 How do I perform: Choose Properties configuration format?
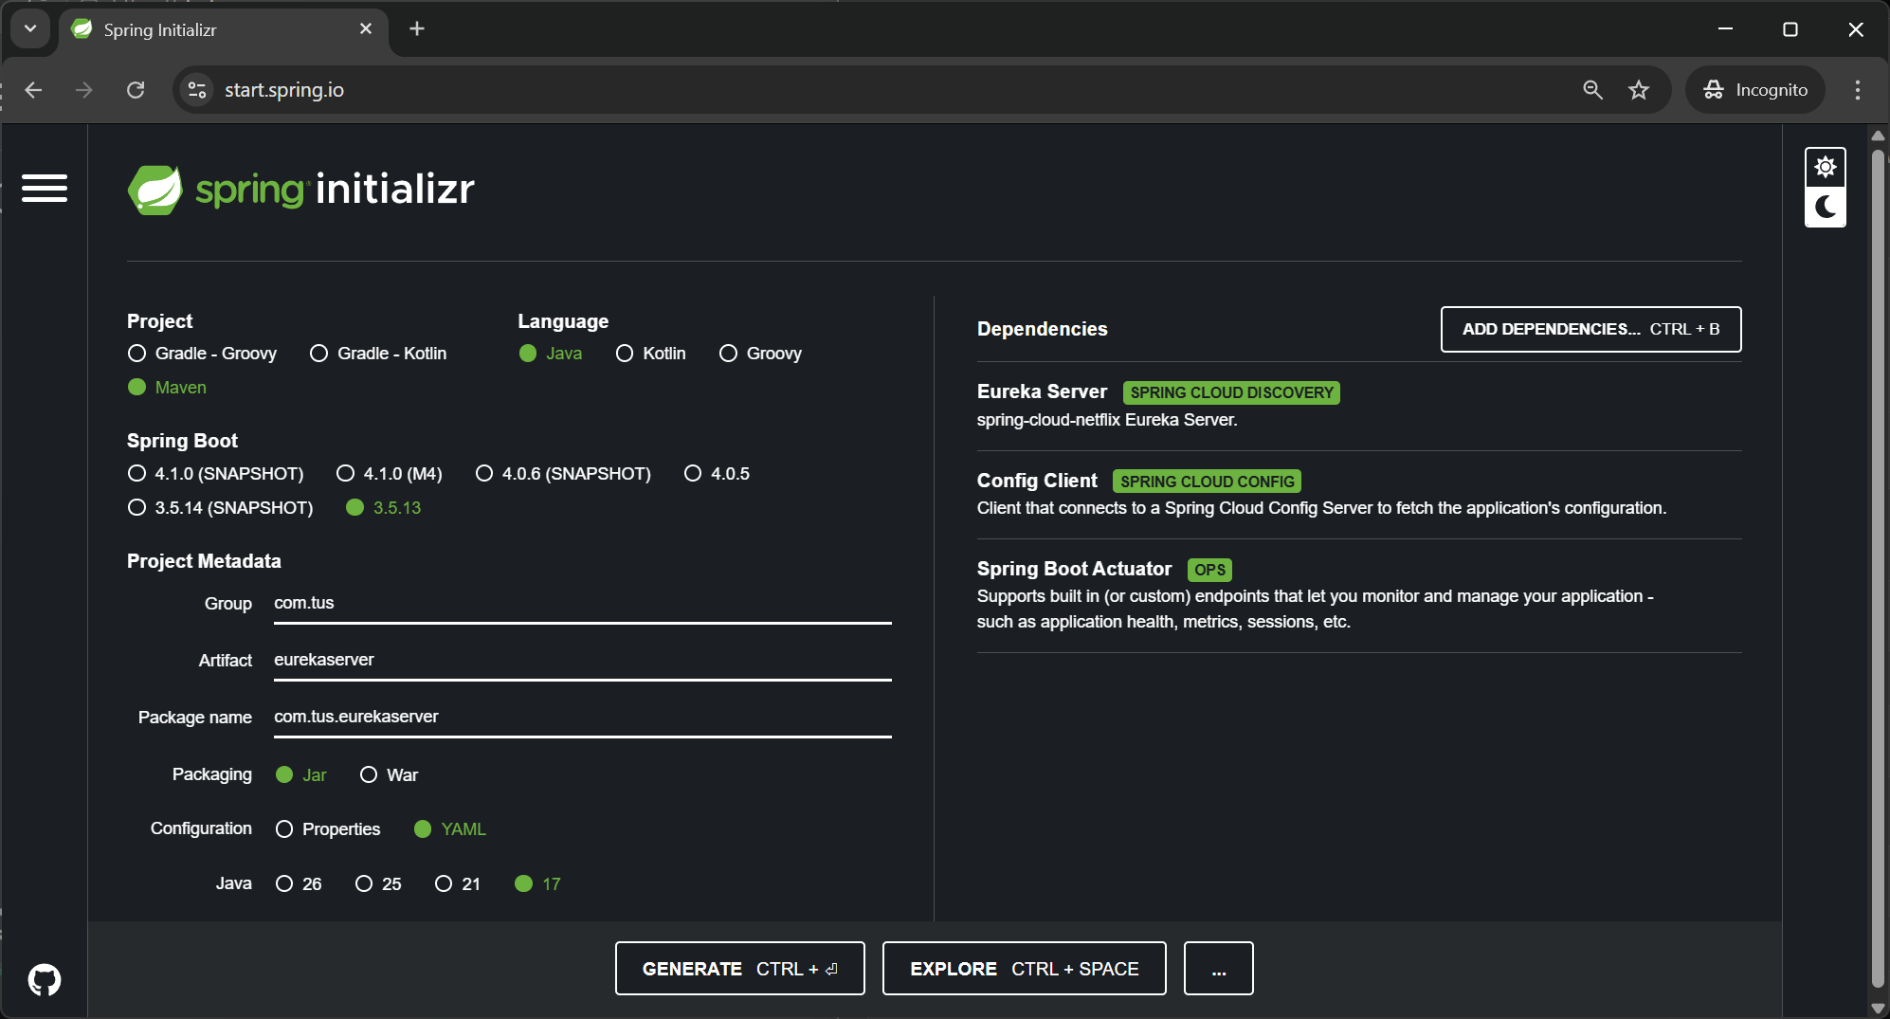pos(328,829)
